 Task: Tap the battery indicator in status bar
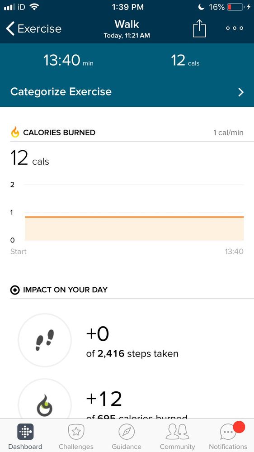coord(235,7)
